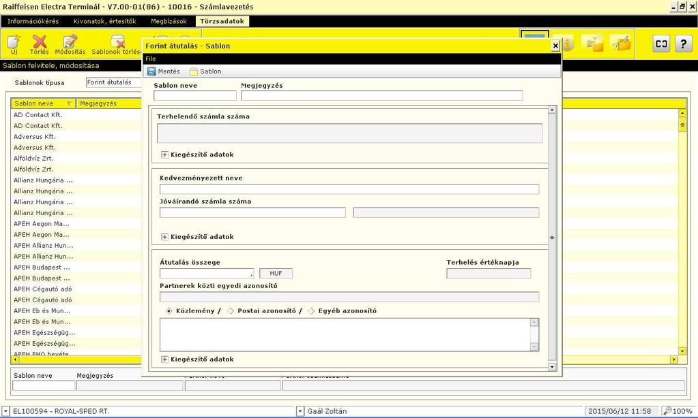698x418 pixels.
Task: Open help with the question mark button
Action: tap(683, 44)
